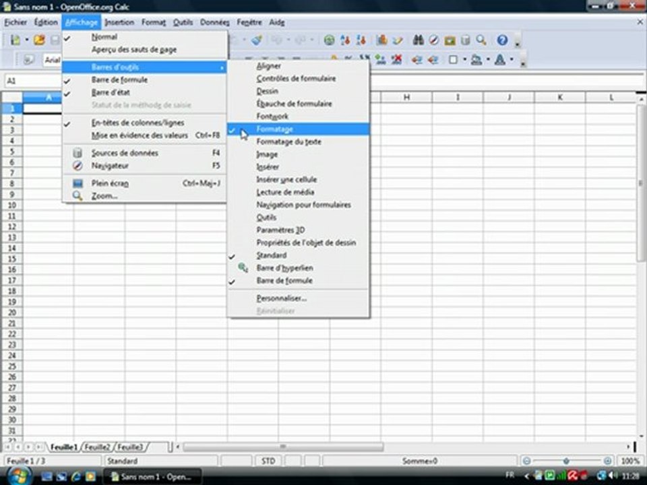Open the New document dropdown arrow
The image size is (647, 485).
(27, 40)
